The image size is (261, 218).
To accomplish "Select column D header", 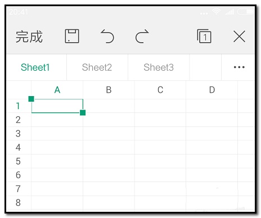I will (212, 90).
